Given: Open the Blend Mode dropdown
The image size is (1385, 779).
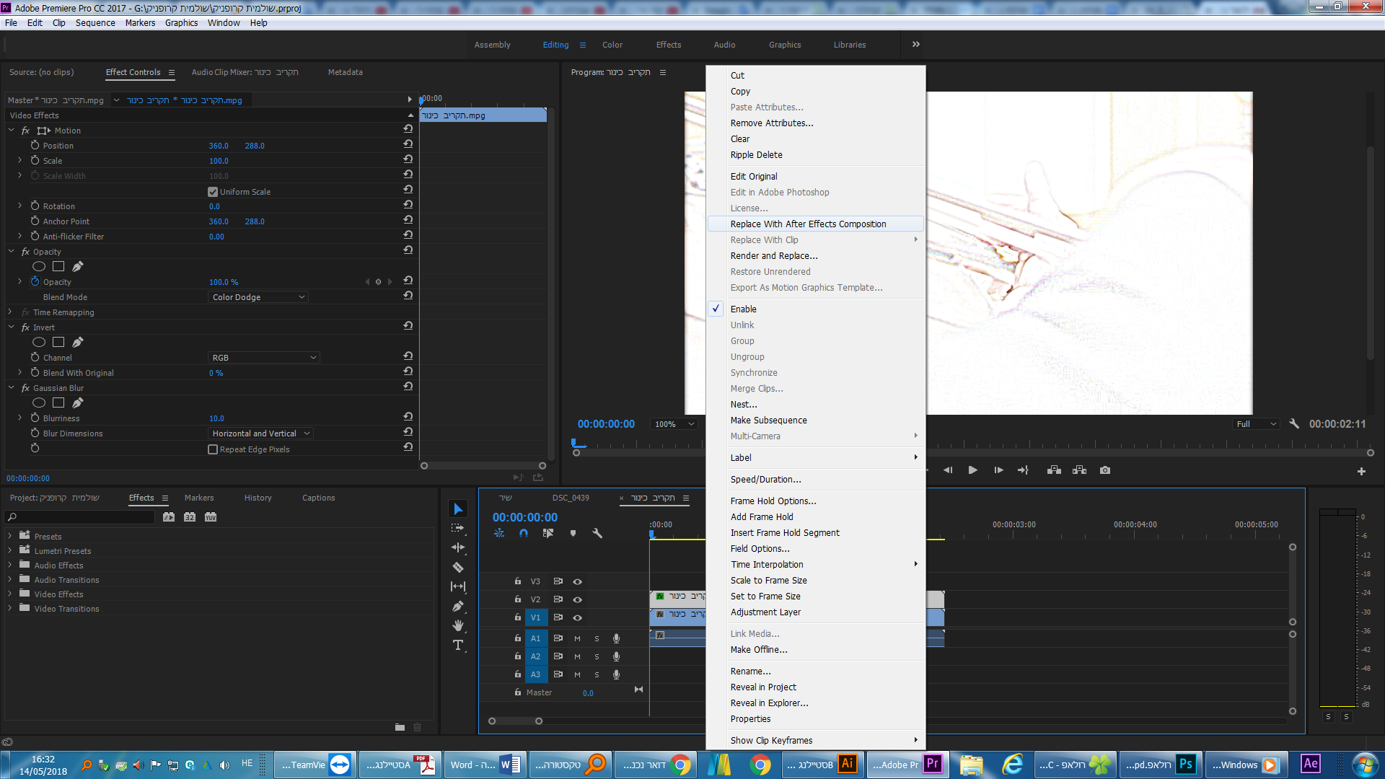Looking at the screenshot, I should [x=258, y=297].
